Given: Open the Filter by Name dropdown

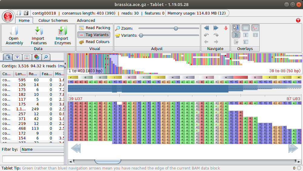Looking at the screenshot, I should [x=42, y=149].
